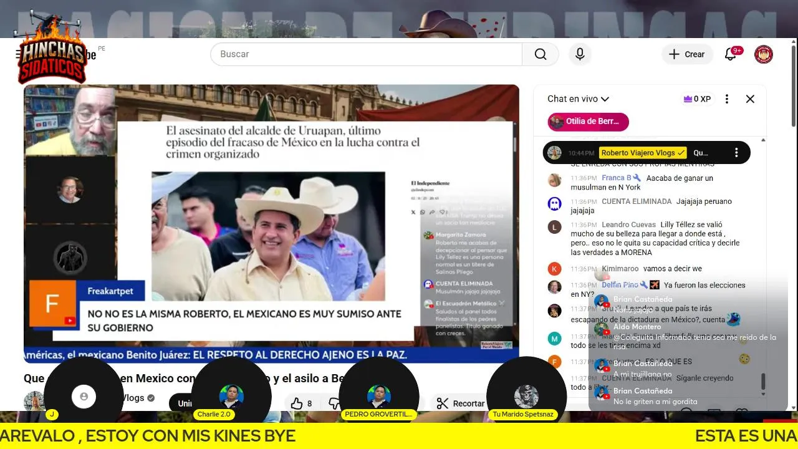Viewport: 798px width, 449px height.
Task: Click Franca B avatar in chat
Action: 554,180
